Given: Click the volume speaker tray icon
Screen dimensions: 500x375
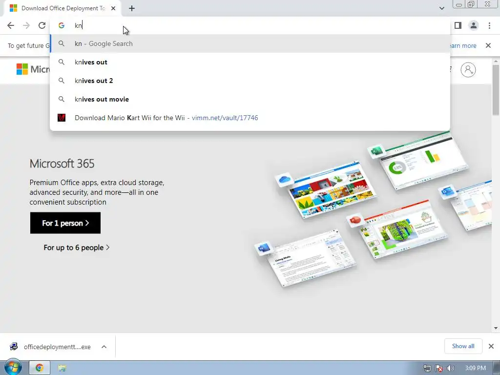Looking at the screenshot, I should pos(451,368).
